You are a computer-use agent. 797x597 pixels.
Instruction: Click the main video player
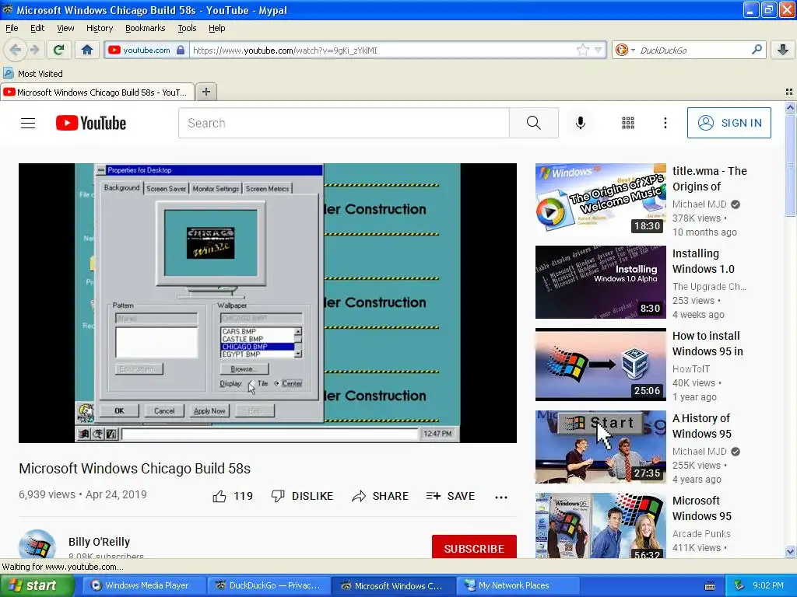268,302
